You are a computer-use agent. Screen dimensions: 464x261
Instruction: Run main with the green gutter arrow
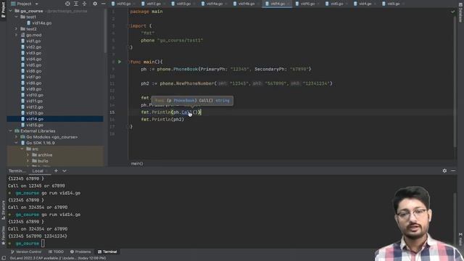coord(120,62)
